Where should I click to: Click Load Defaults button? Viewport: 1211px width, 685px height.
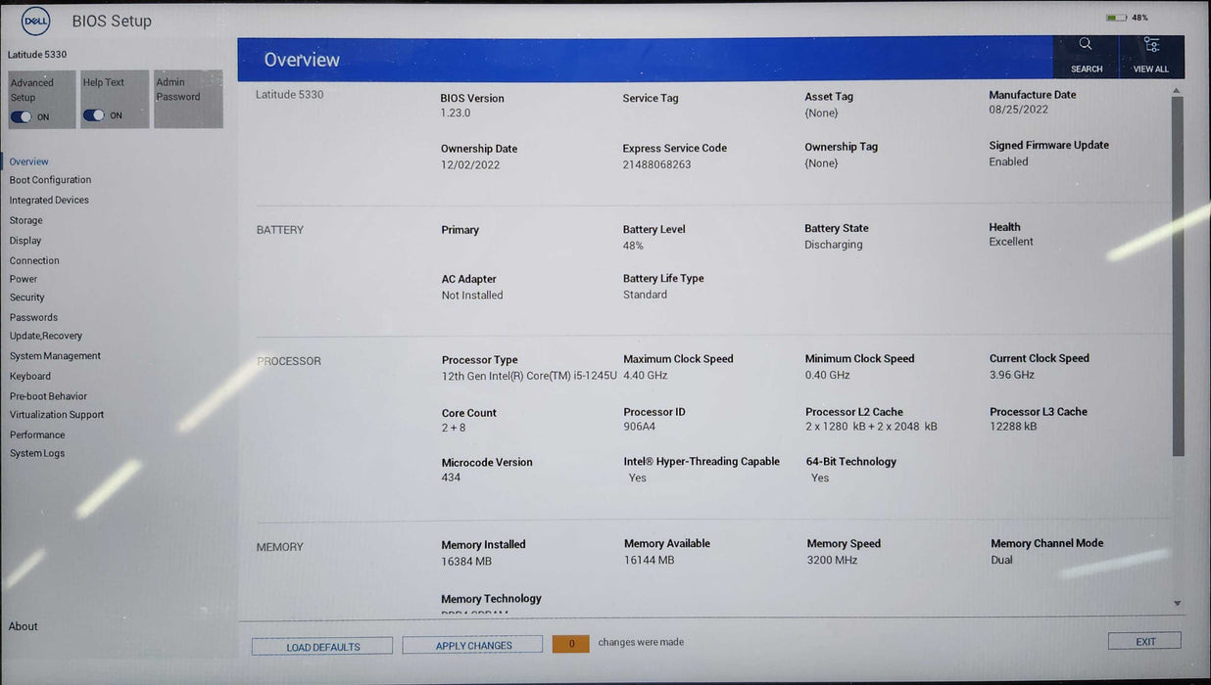coord(322,646)
